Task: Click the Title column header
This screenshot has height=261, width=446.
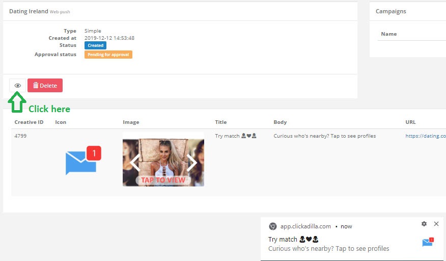Action: tap(221, 122)
